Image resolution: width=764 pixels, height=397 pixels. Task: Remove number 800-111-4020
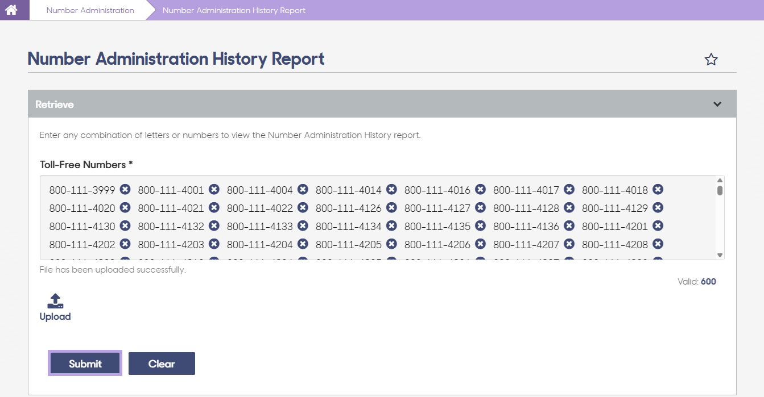tap(125, 208)
